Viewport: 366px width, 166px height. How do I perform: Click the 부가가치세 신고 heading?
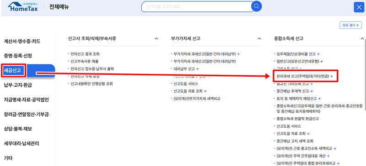[x=186, y=39]
